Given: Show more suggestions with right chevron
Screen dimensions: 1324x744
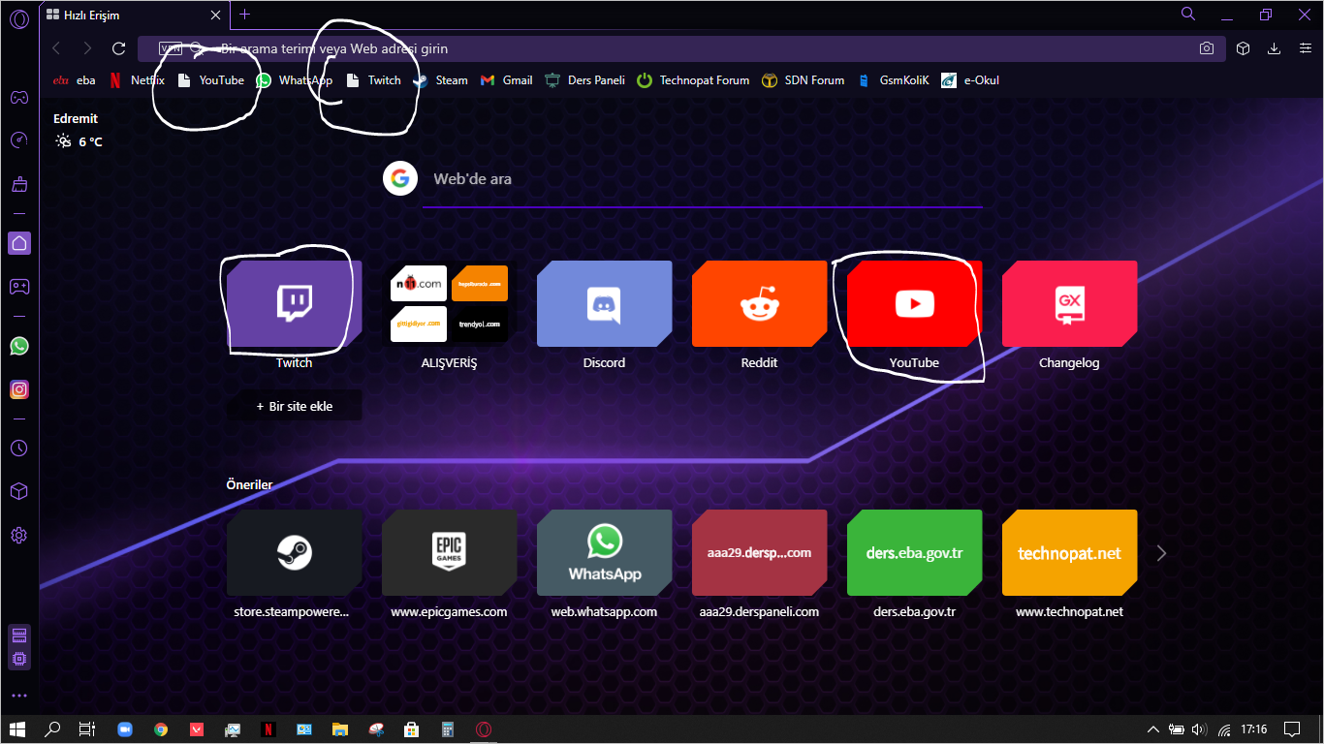Looking at the screenshot, I should [x=1161, y=553].
